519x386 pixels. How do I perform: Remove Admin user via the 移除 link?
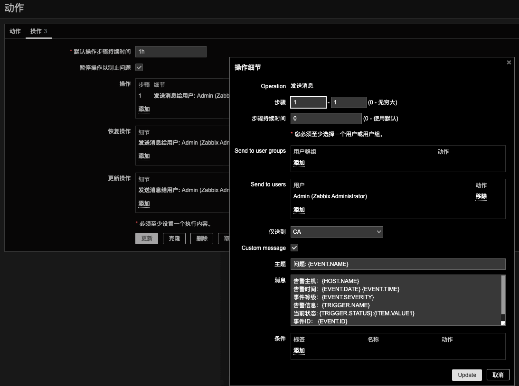(x=481, y=196)
